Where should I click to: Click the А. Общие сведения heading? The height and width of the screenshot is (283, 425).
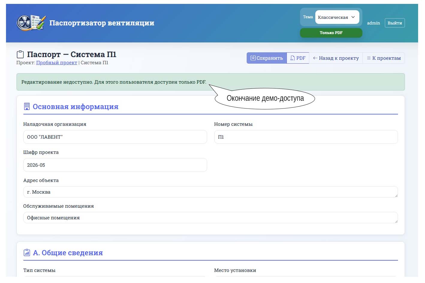(68, 253)
